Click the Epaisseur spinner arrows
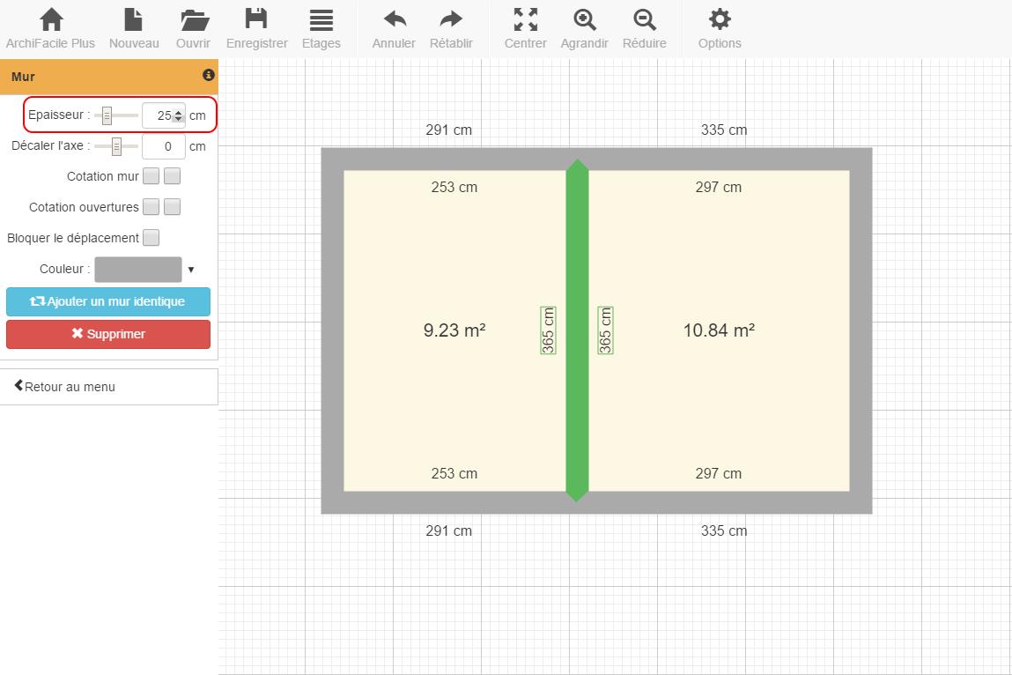1012x675 pixels. pyautogui.click(x=179, y=115)
